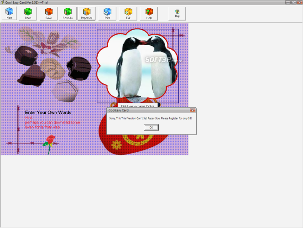Select the red rose clipart

pyautogui.click(x=49, y=144)
